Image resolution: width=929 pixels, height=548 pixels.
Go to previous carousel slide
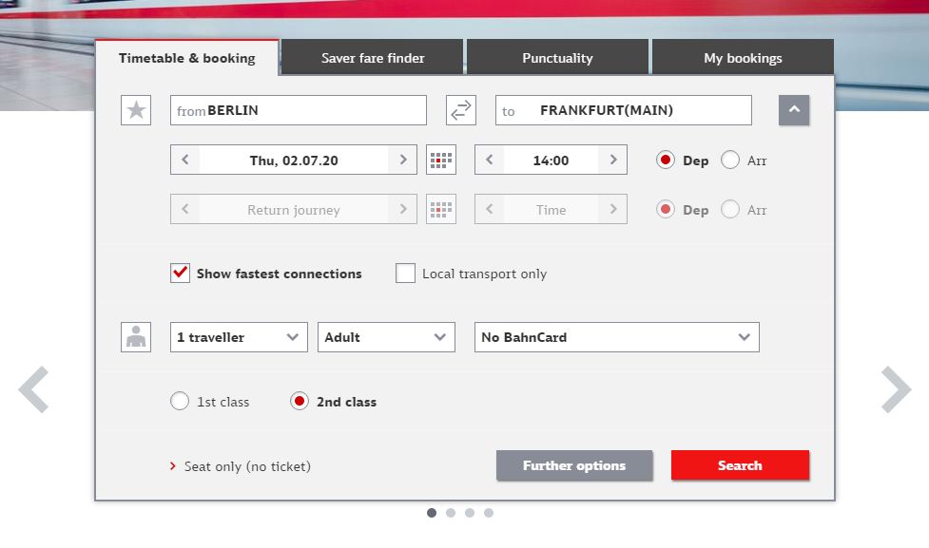click(33, 389)
